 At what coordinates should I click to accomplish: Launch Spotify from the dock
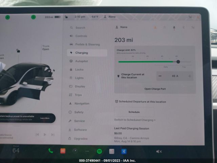point(99,151)
